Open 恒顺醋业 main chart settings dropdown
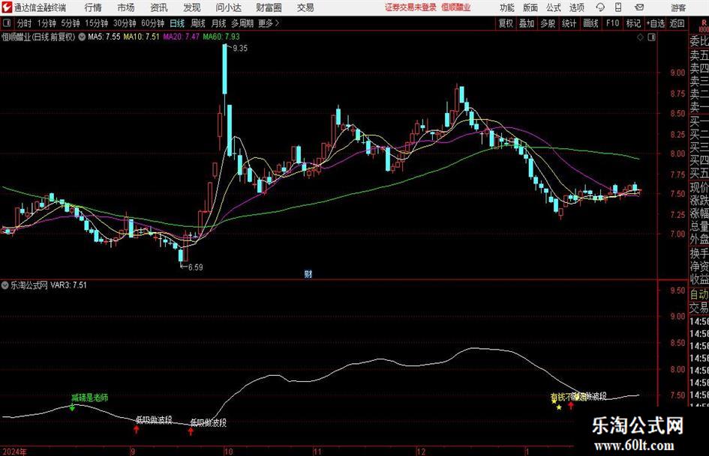Image resolution: width=709 pixels, height=456 pixels. coord(82,37)
